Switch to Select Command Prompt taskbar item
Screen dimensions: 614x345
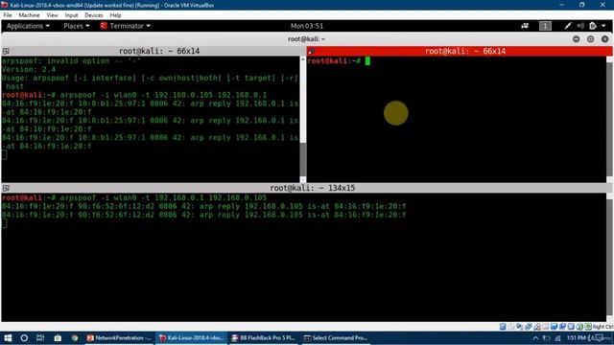[x=336, y=338]
